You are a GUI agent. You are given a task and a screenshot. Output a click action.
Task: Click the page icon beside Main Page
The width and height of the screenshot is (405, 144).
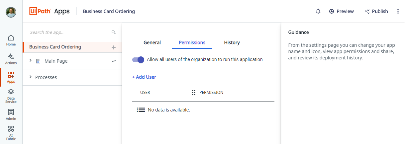(x=38, y=61)
